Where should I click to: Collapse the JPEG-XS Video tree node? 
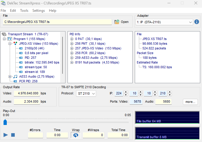[10, 44]
